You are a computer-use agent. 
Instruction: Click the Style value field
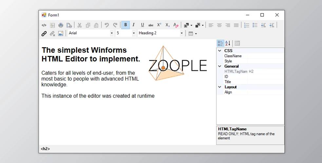pos(266,61)
